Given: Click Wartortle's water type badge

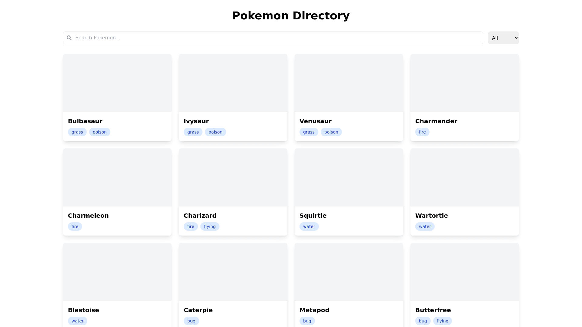Looking at the screenshot, I should click(x=425, y=226).
